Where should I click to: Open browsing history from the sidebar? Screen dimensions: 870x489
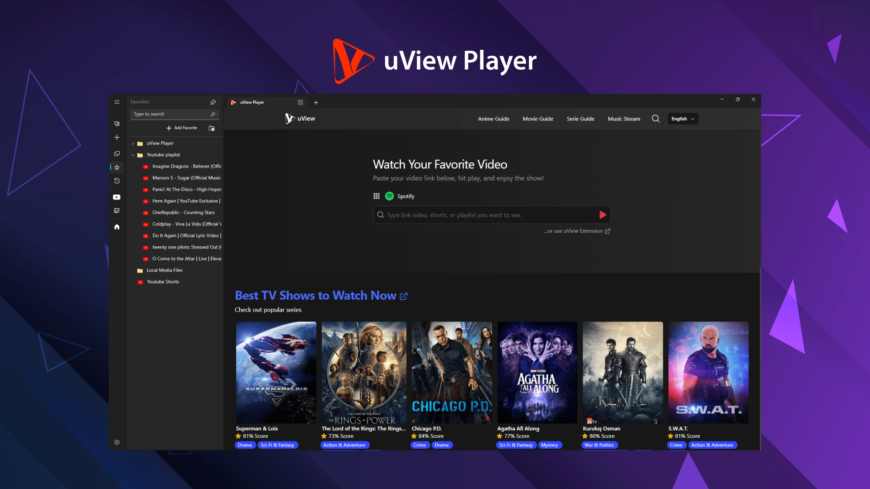pos(116,181)
